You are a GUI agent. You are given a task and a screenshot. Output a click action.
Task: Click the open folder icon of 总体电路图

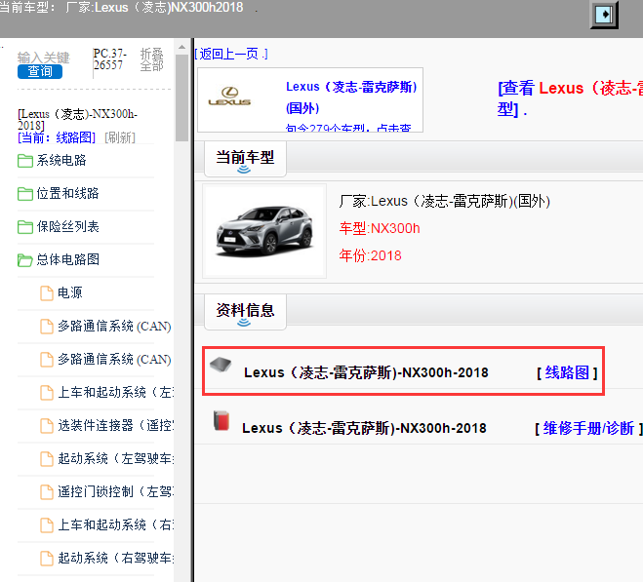click(x=25, y=260)
